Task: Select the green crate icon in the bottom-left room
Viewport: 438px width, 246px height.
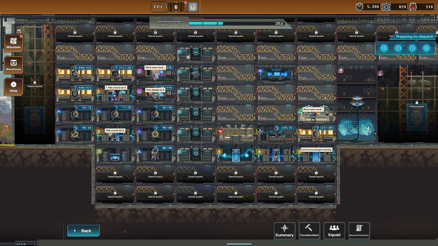Action: click(99, 151)
